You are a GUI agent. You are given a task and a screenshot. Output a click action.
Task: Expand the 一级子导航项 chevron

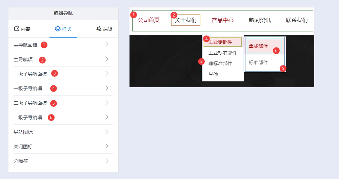coord(107,88)
